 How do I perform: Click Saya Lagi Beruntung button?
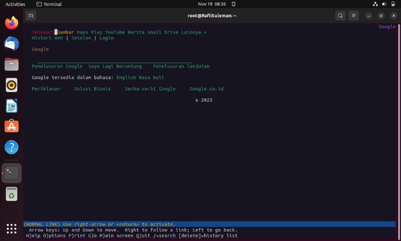(115, 66)
